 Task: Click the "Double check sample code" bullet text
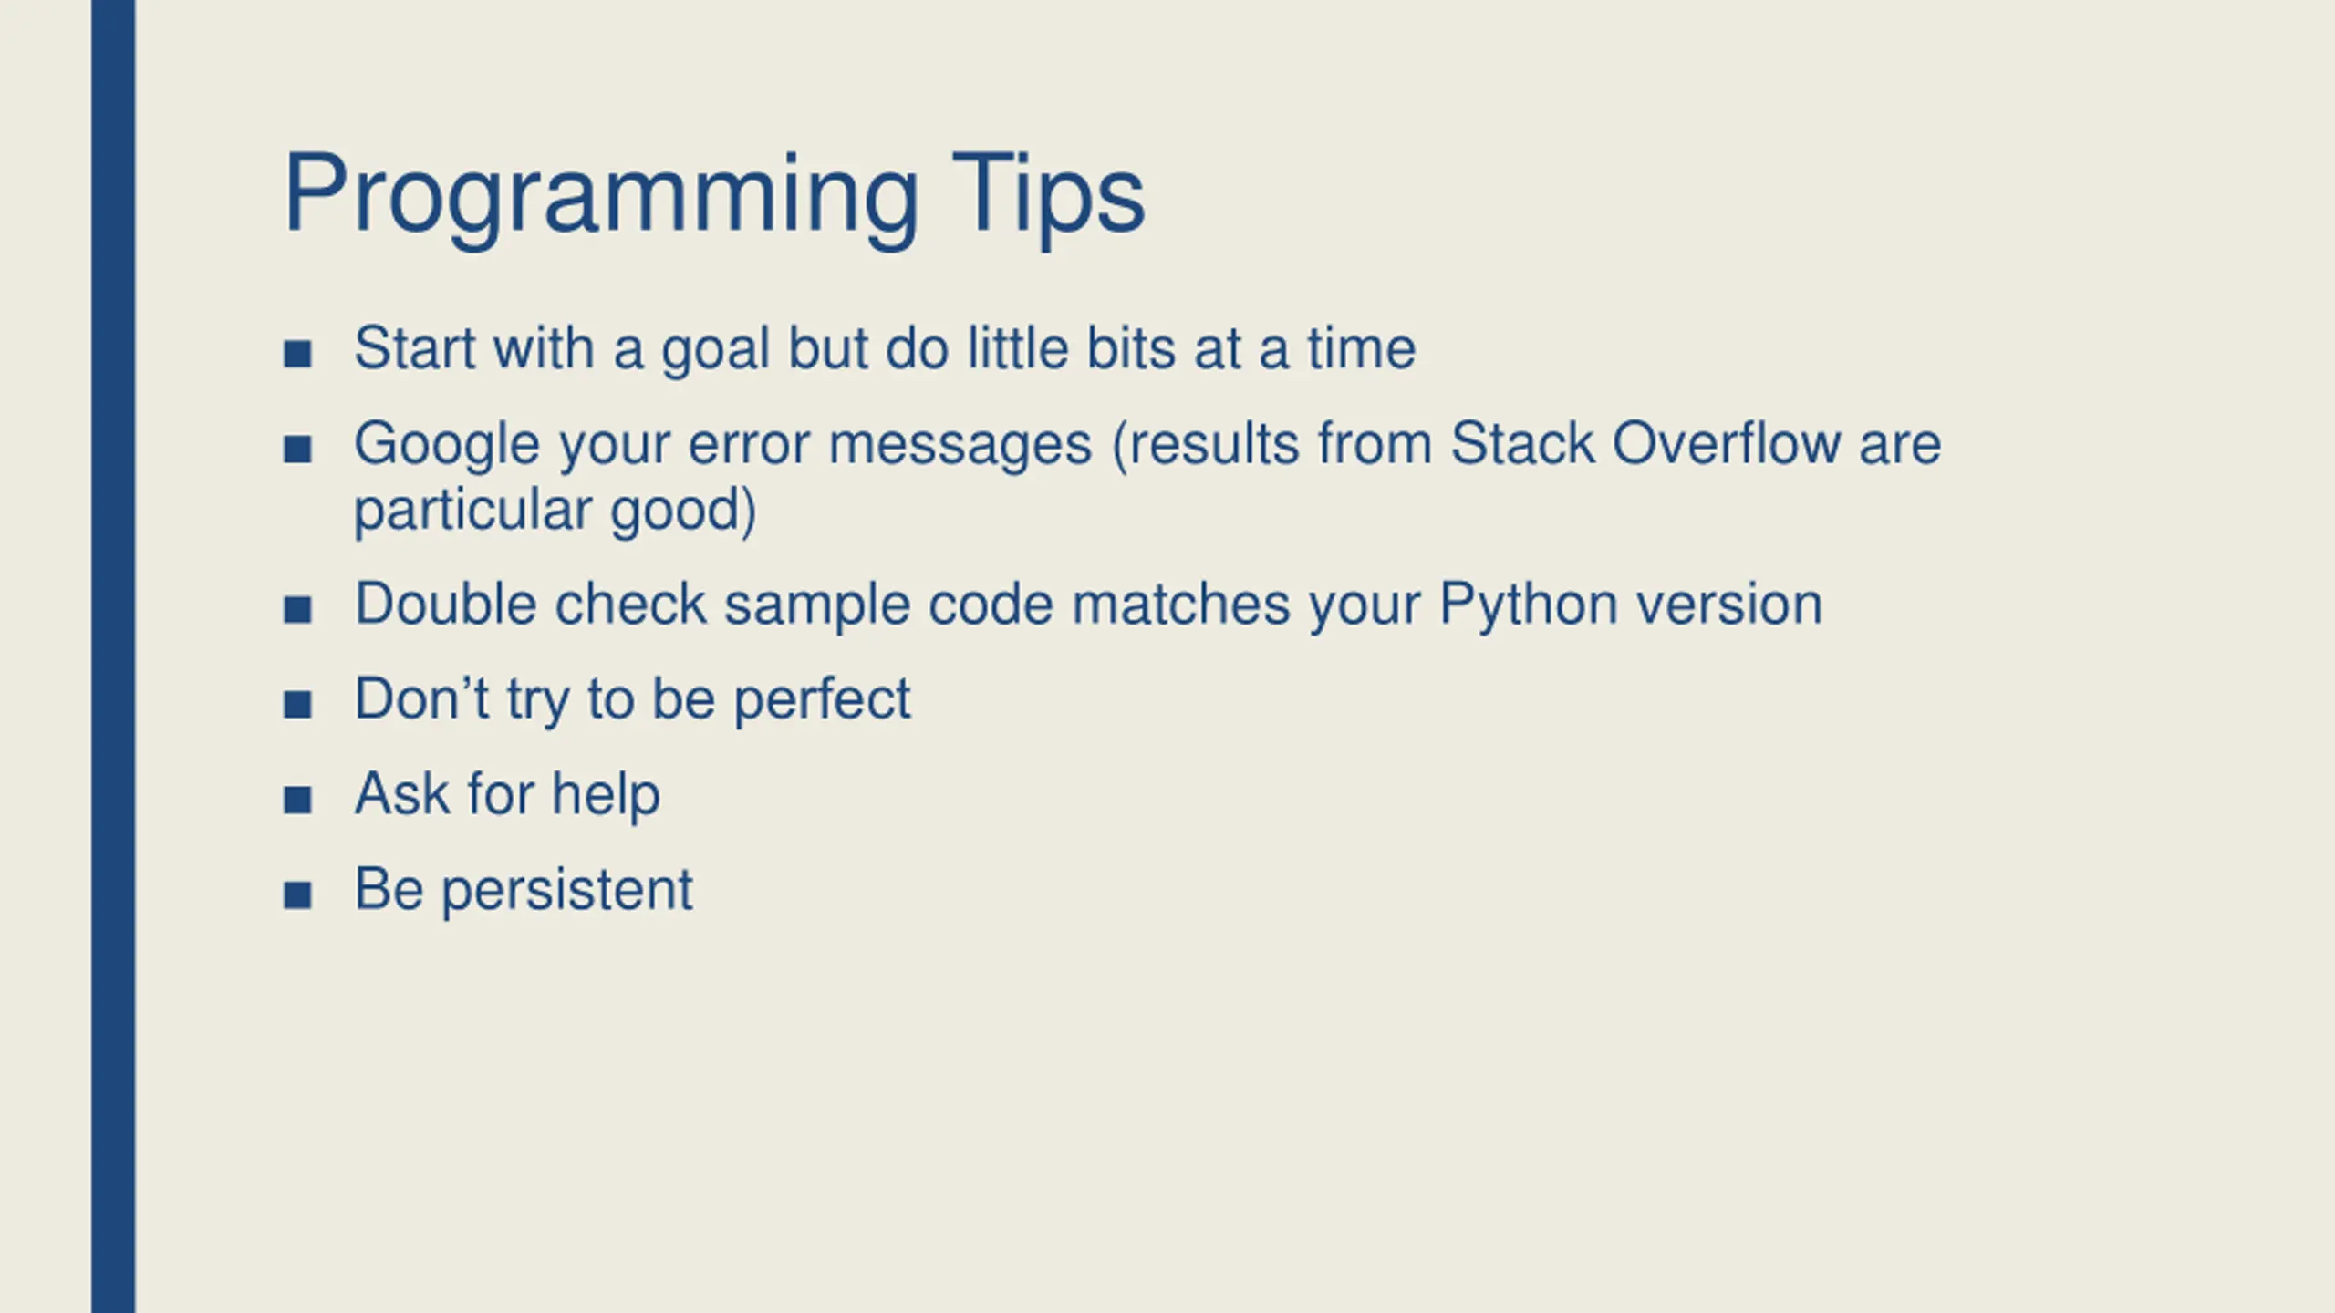click(x=703, y=605)
